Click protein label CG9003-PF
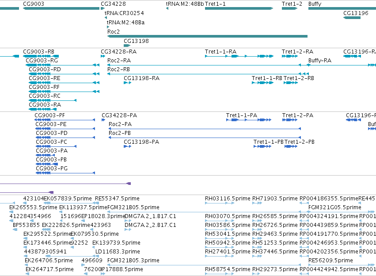Screen dimensions: 376x276 point(49,115)
